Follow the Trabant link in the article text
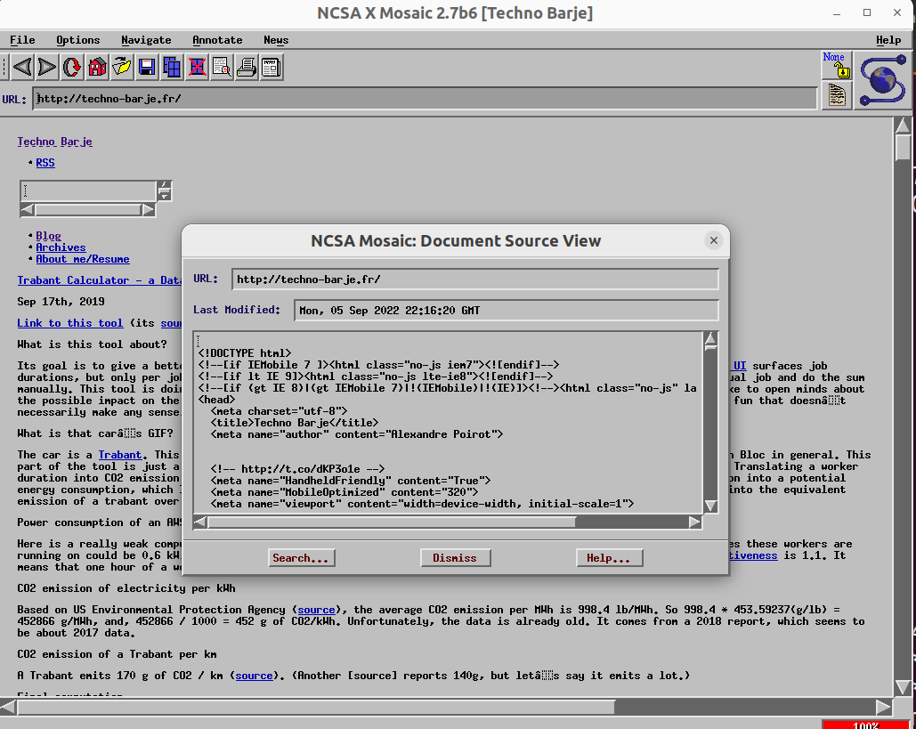The height and width of the screenshot is (729, 916). click(x=120, y=455)
